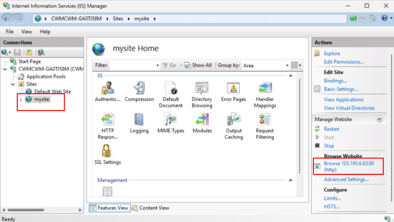Open the Default Document feature

point(171,95)
